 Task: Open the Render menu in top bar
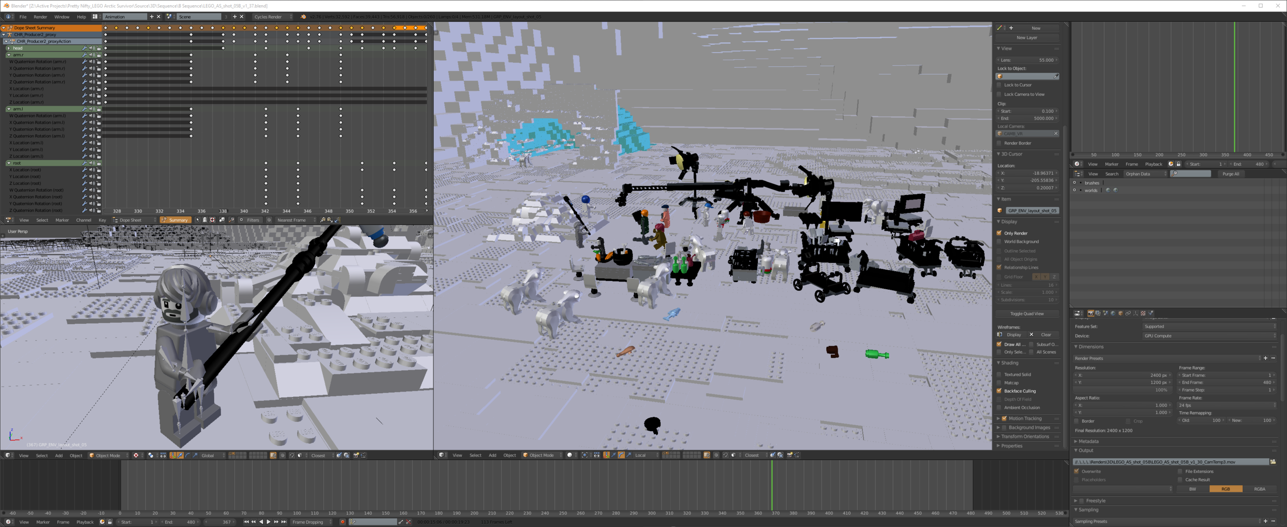40,16
